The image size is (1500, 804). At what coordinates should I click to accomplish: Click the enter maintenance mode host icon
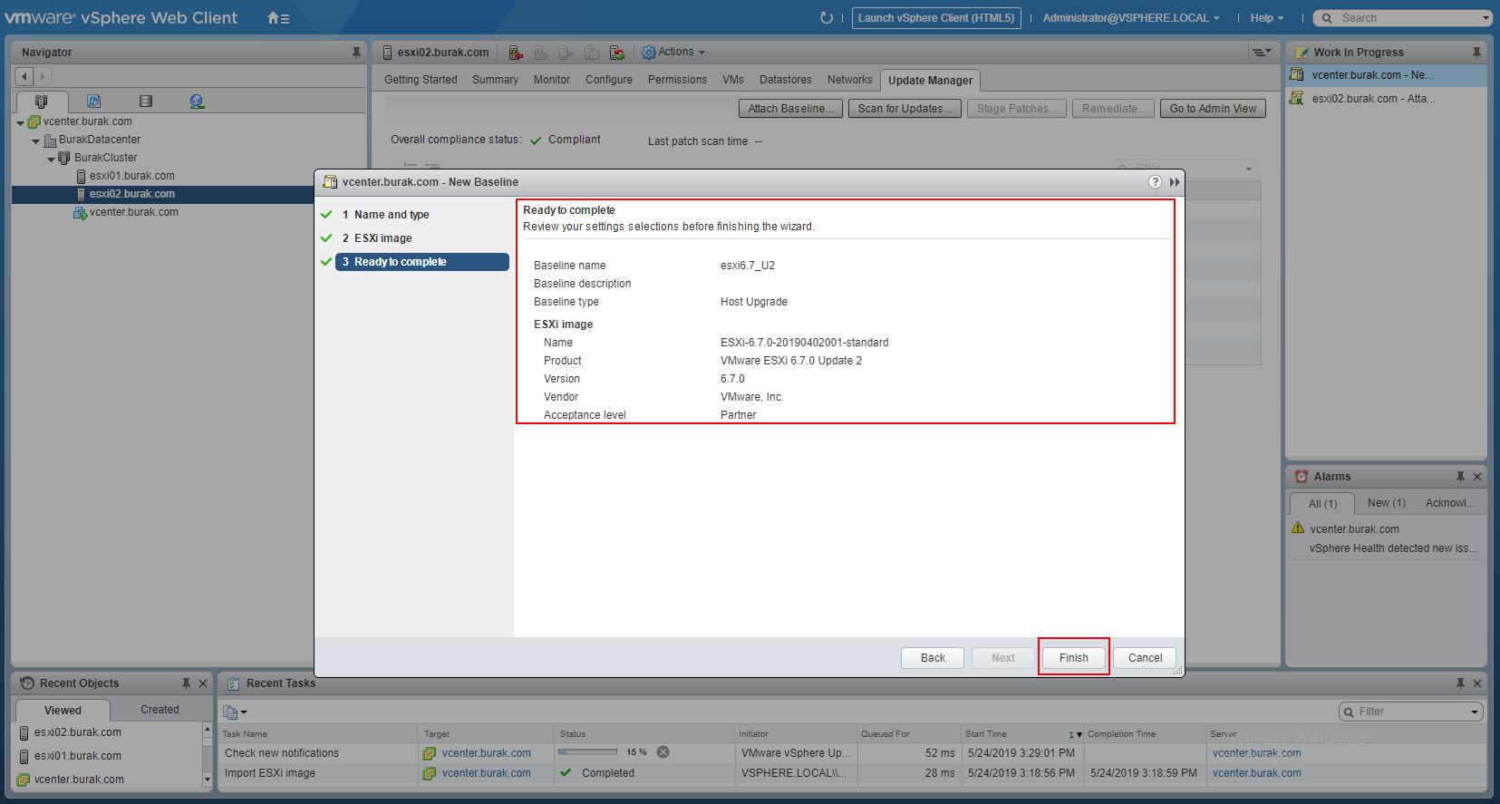pos(515,53)
